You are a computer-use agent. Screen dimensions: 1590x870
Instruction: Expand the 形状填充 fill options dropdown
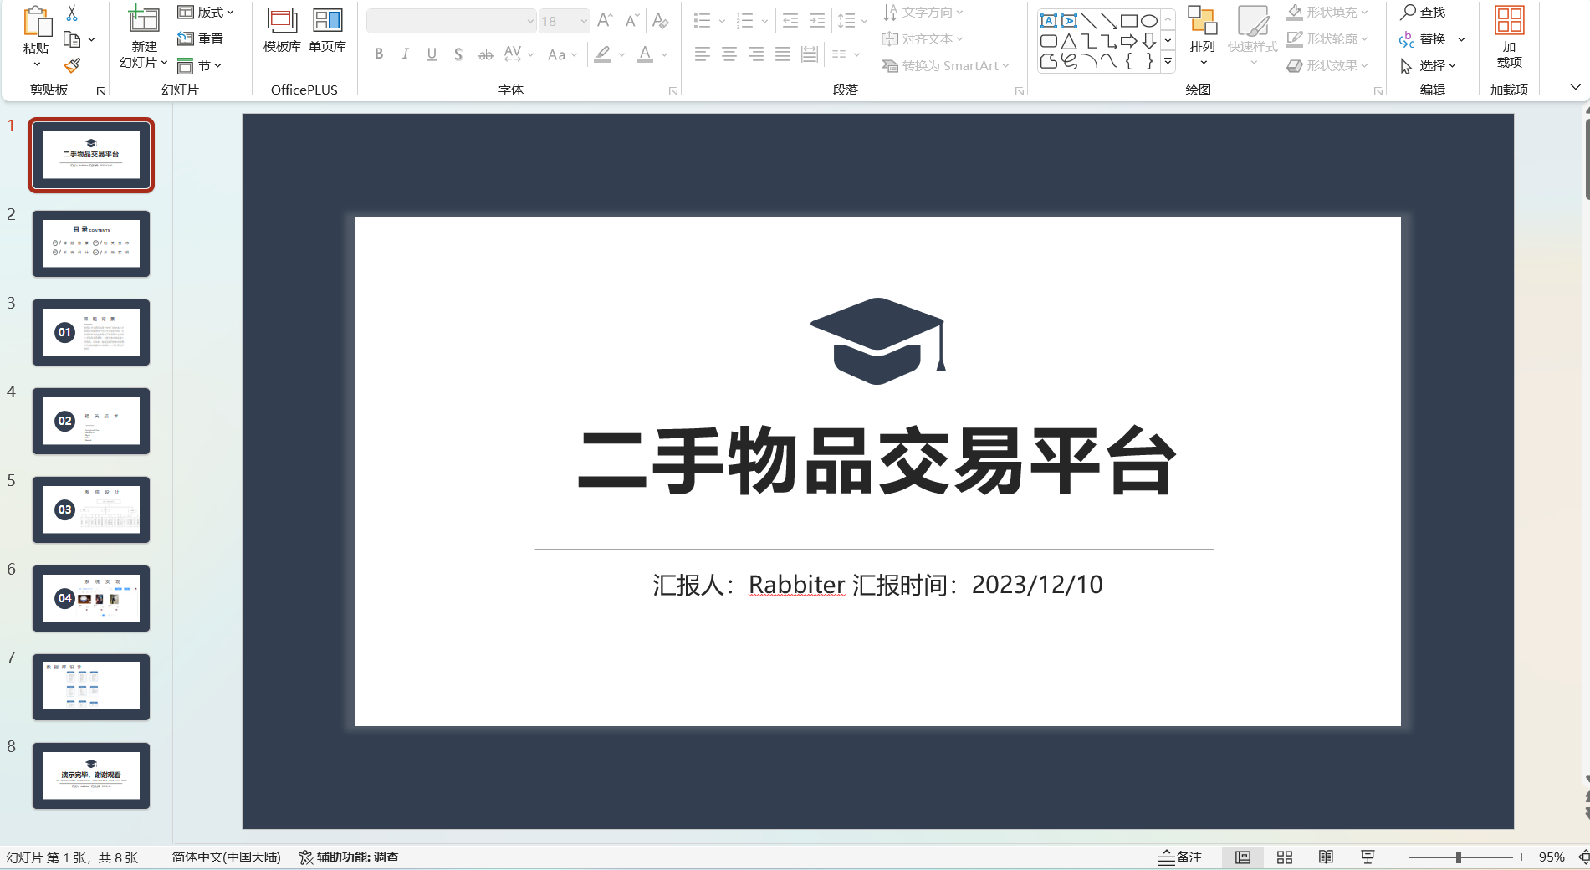(1366, 12)
